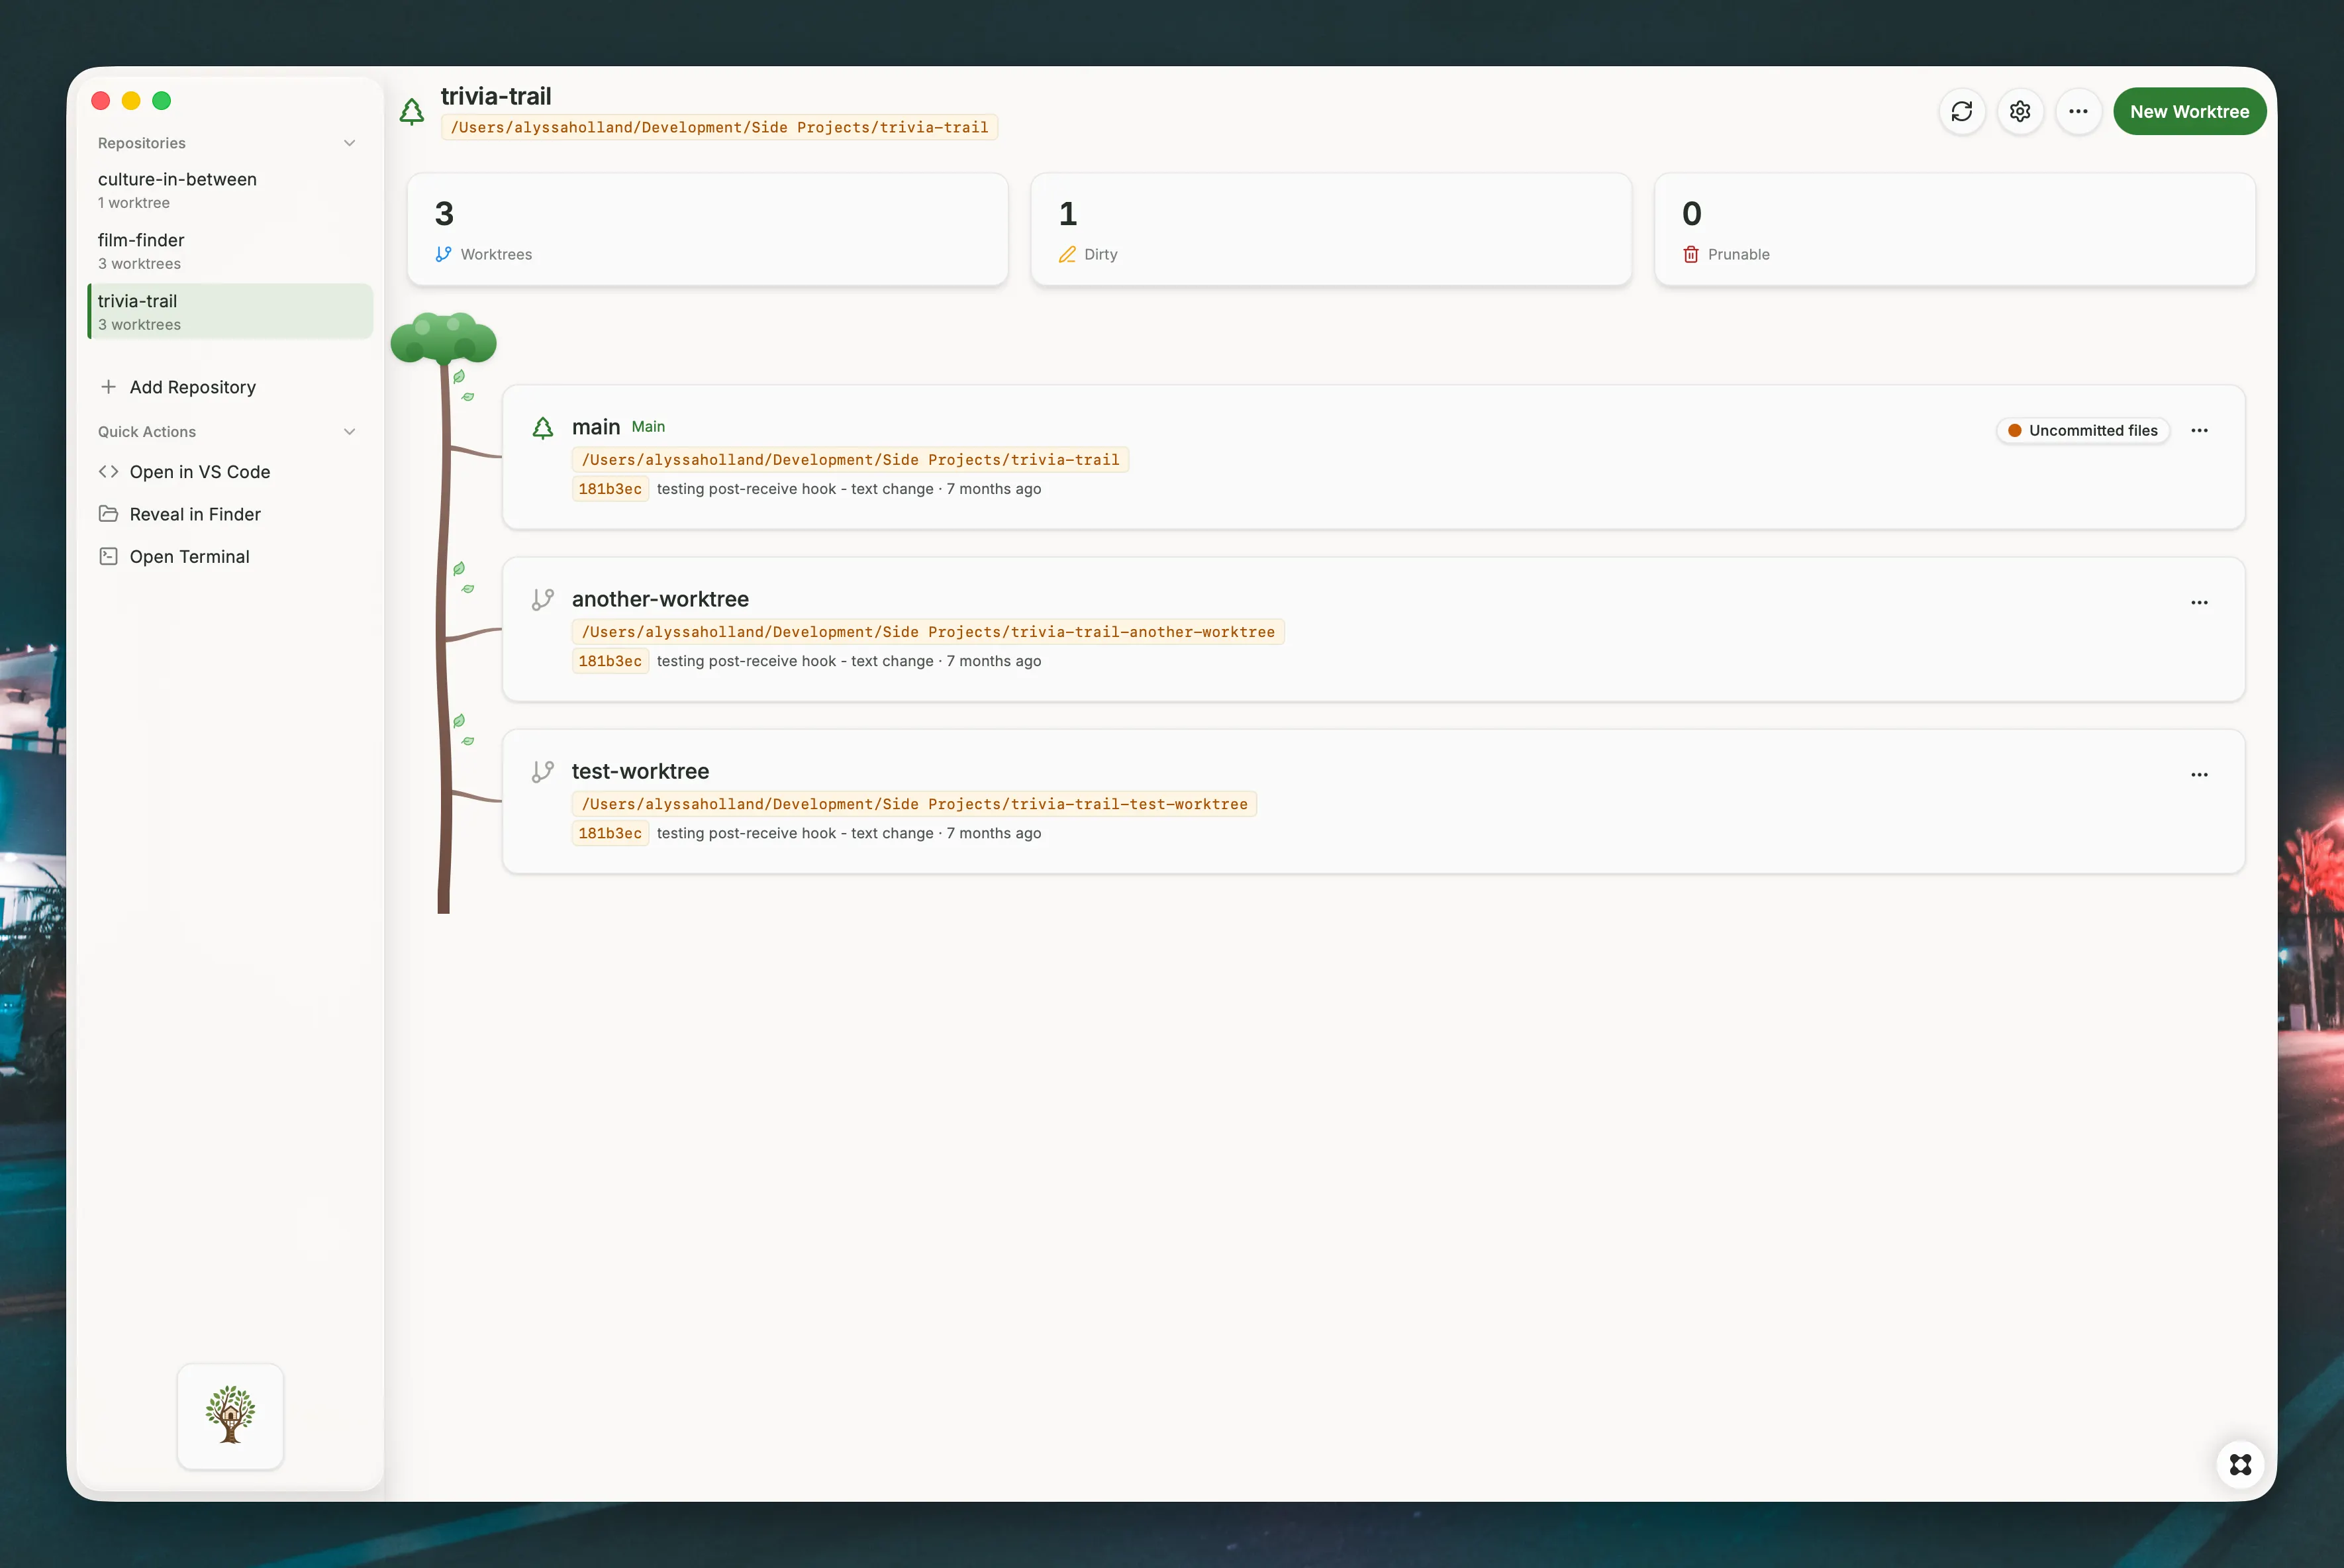
Task: Click the plus icon beside Add Repository
Action: 108,387
